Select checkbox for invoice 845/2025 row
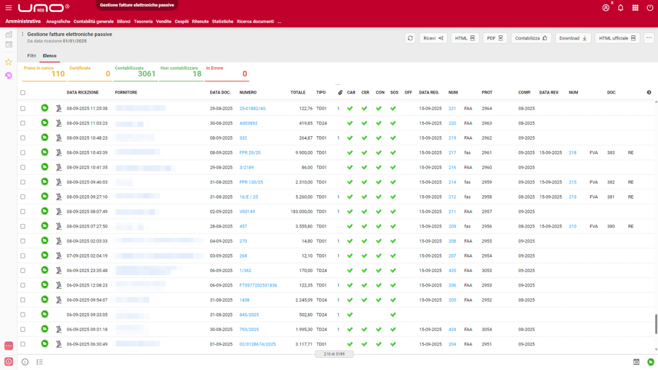The height and width of the screenshot is (370, 658). [x=23, y=314]
